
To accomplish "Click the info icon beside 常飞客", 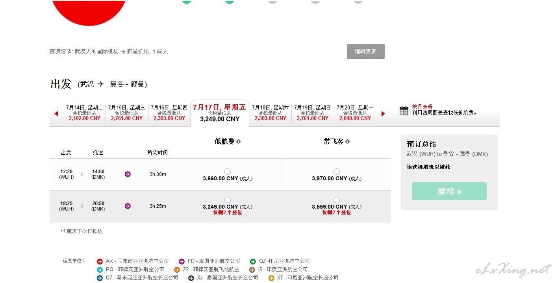I will [x=347, y=142].
